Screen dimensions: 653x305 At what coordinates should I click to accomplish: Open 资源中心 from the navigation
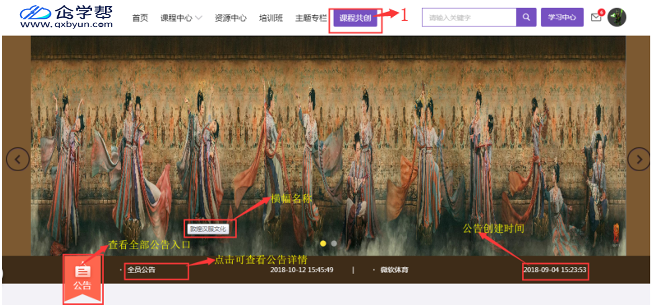pyautogui.click(x=230, y=18)
